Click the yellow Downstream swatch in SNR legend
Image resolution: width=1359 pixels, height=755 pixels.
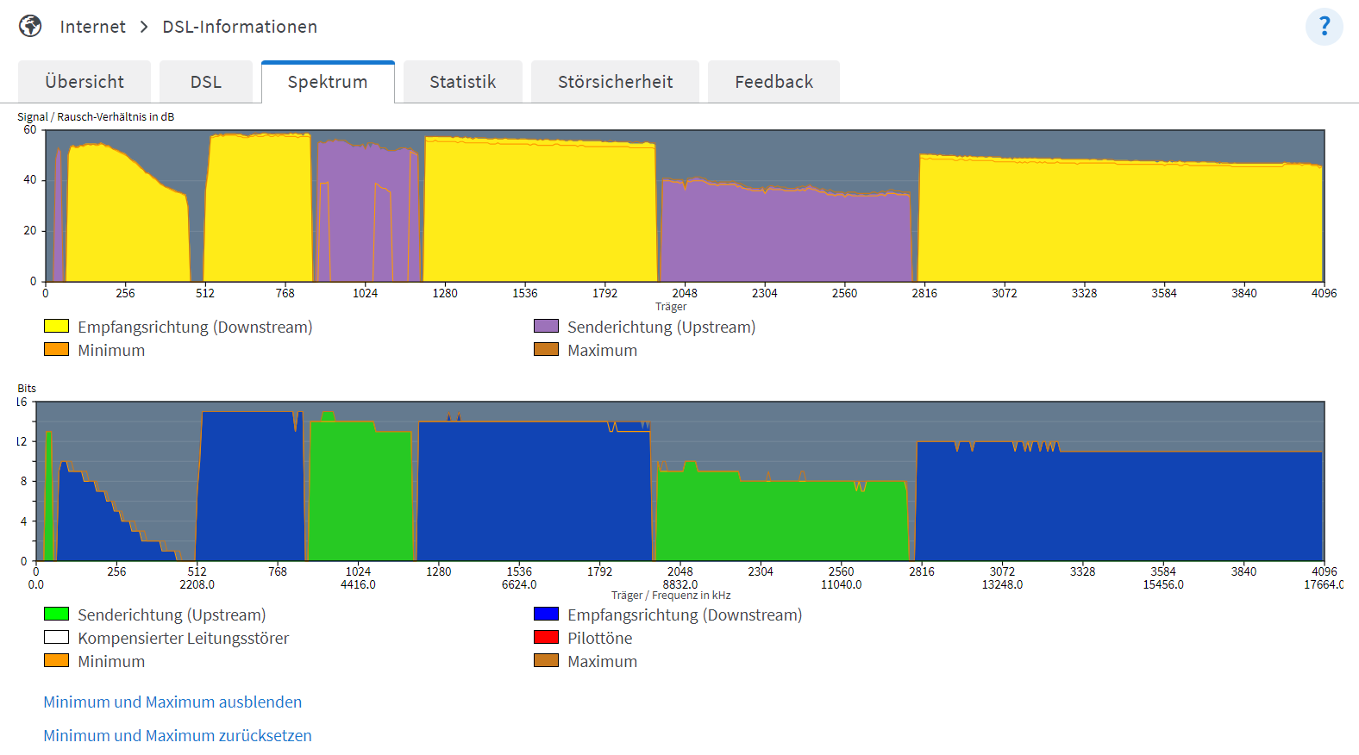click(x=56, y=326)
